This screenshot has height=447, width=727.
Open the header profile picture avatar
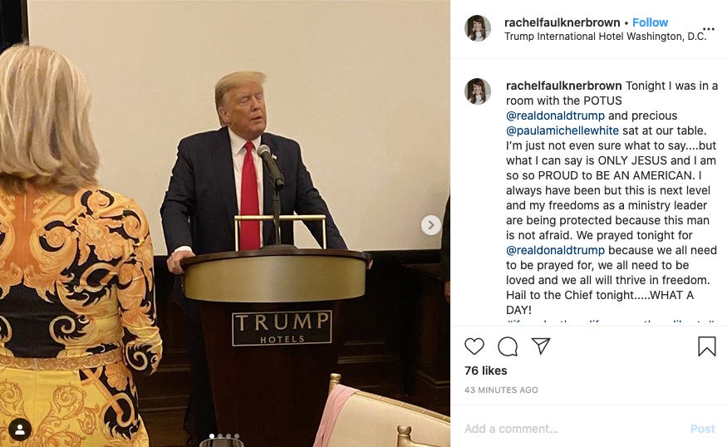click(478, 28)
